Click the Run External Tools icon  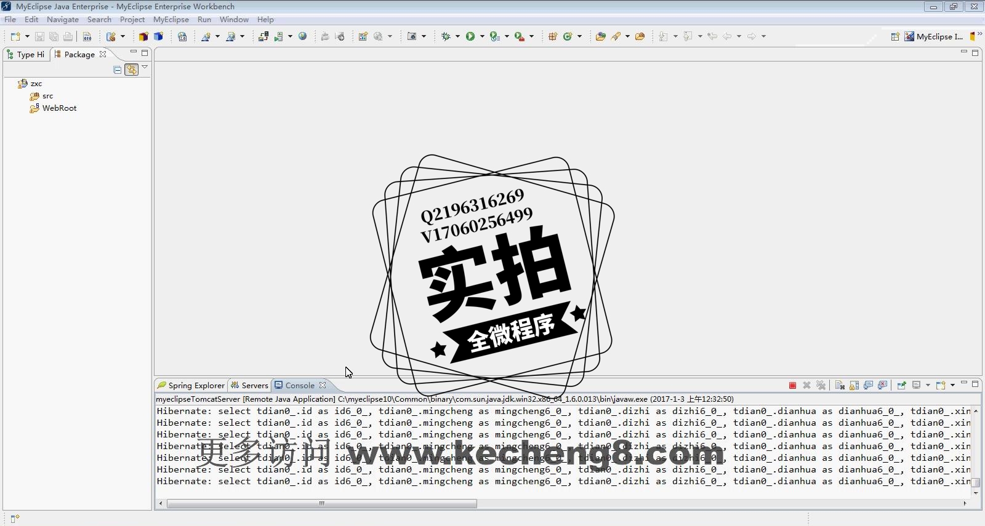click(x=520, y=36)
